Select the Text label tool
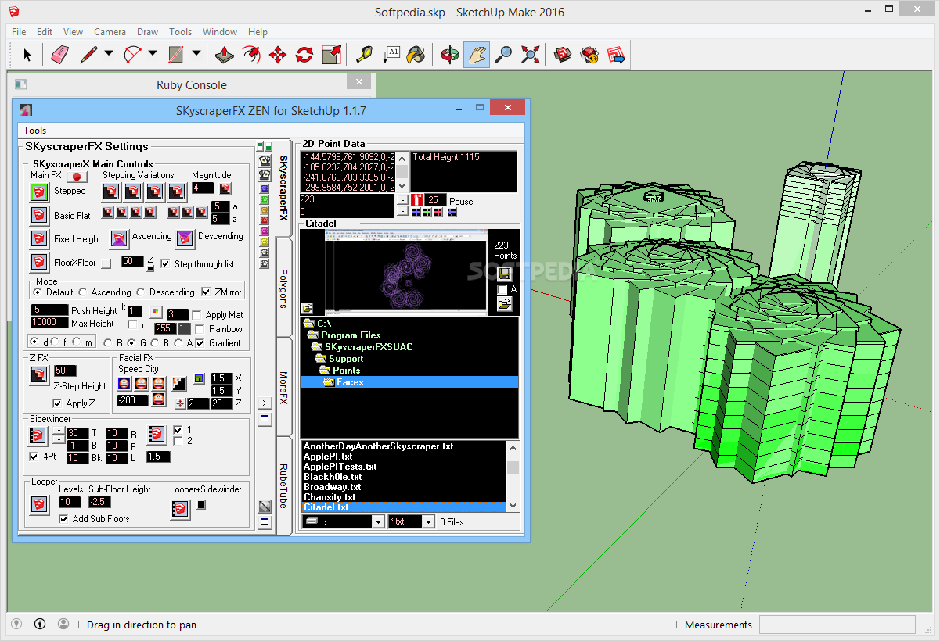Image resolution: width=940 pixels, height=641 pixels. click(391, 55)
